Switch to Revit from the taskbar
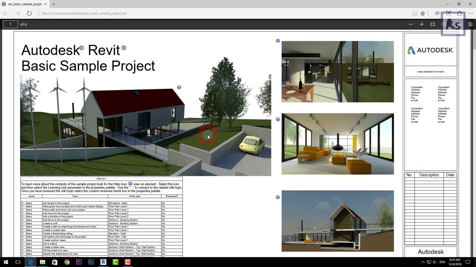This screenshot has height=267, width=476. 103,262
